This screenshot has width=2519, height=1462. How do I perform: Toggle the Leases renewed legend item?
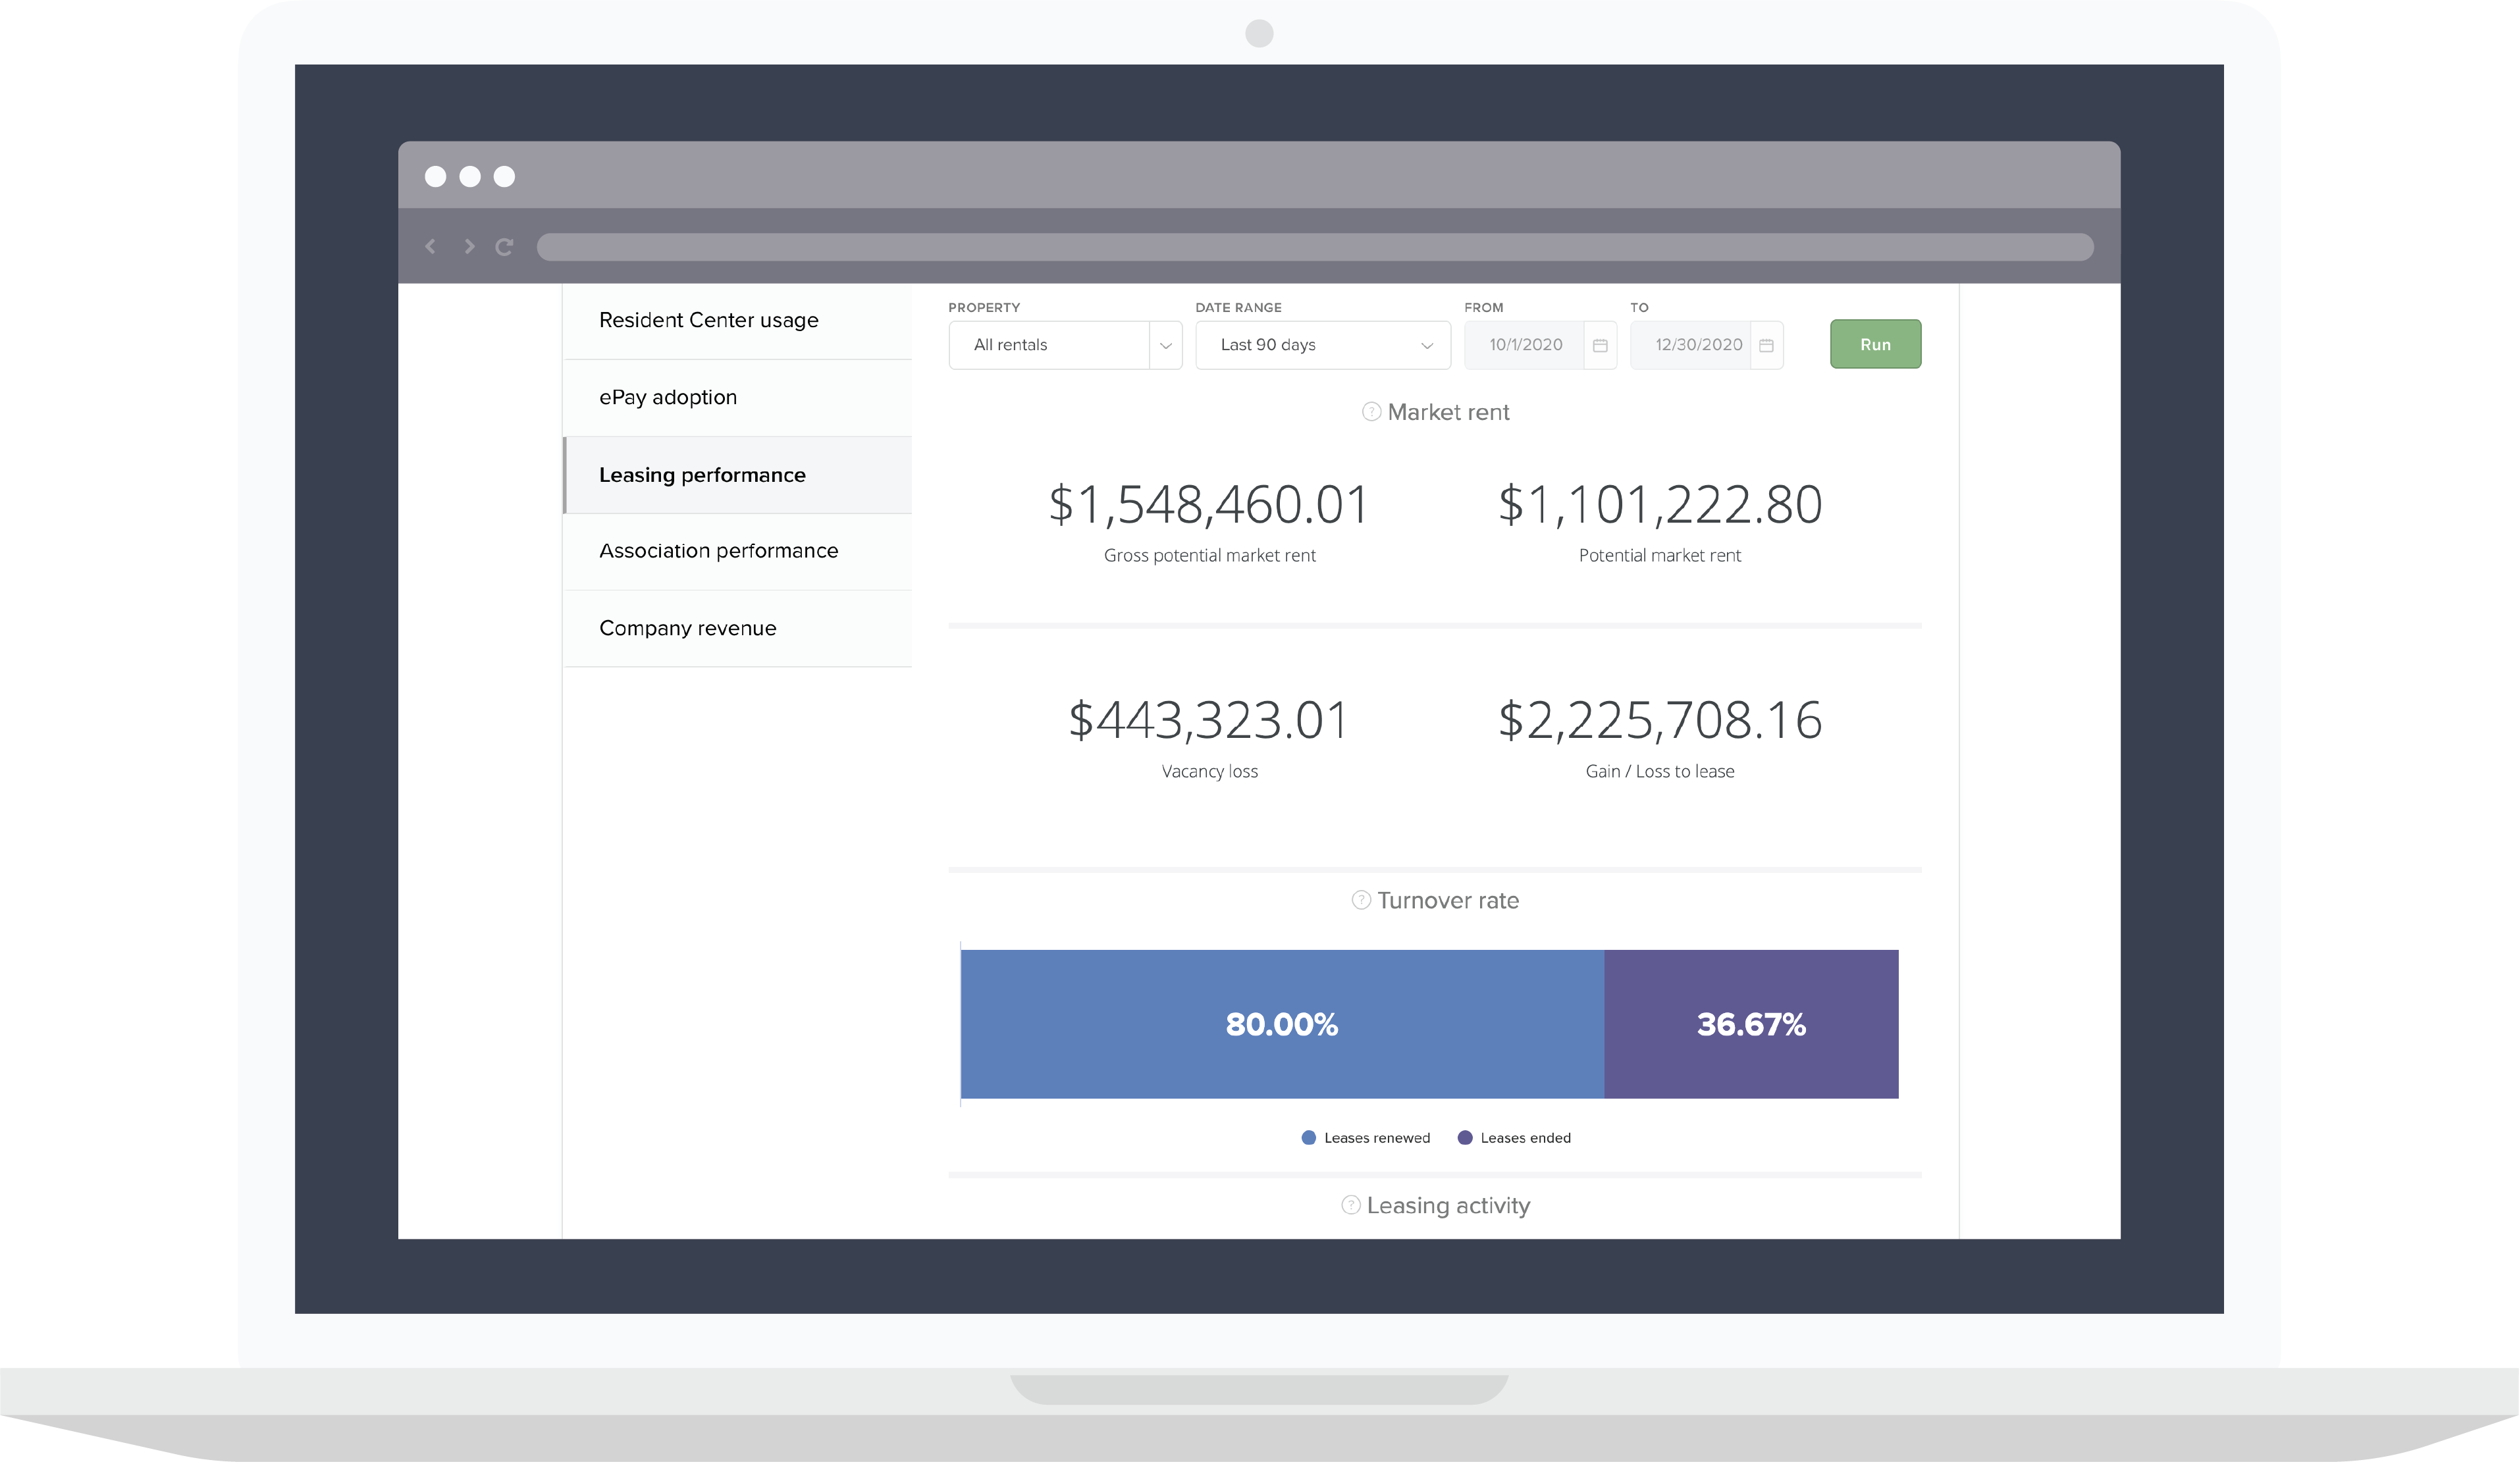[1366, 1137]
